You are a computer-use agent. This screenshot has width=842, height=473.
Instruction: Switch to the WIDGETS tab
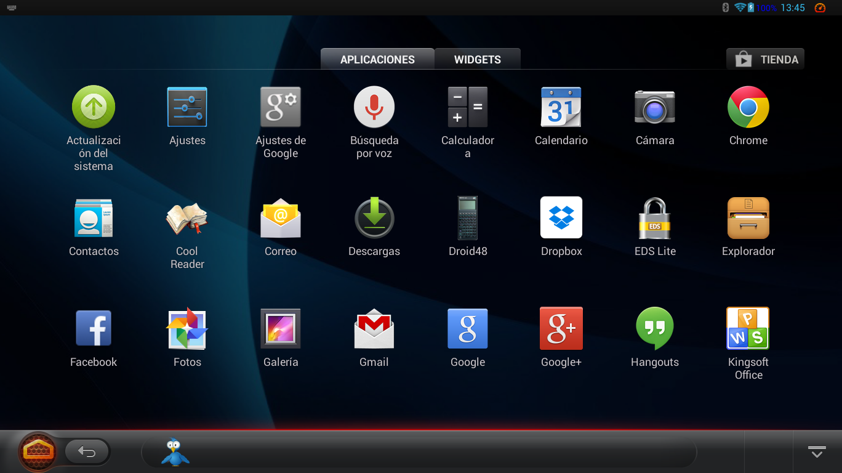[477, 59]
